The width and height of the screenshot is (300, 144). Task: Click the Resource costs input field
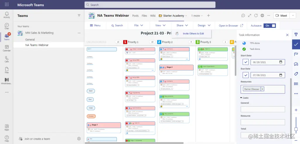tap(263, 122)
